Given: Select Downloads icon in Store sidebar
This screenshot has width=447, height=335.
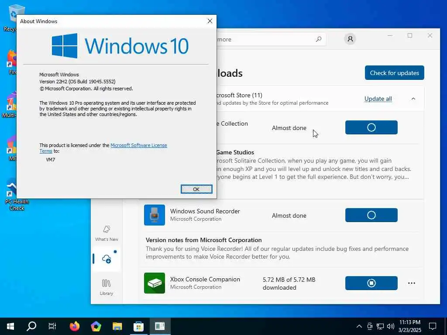Looking at the screenshot, I should (107, 259).
